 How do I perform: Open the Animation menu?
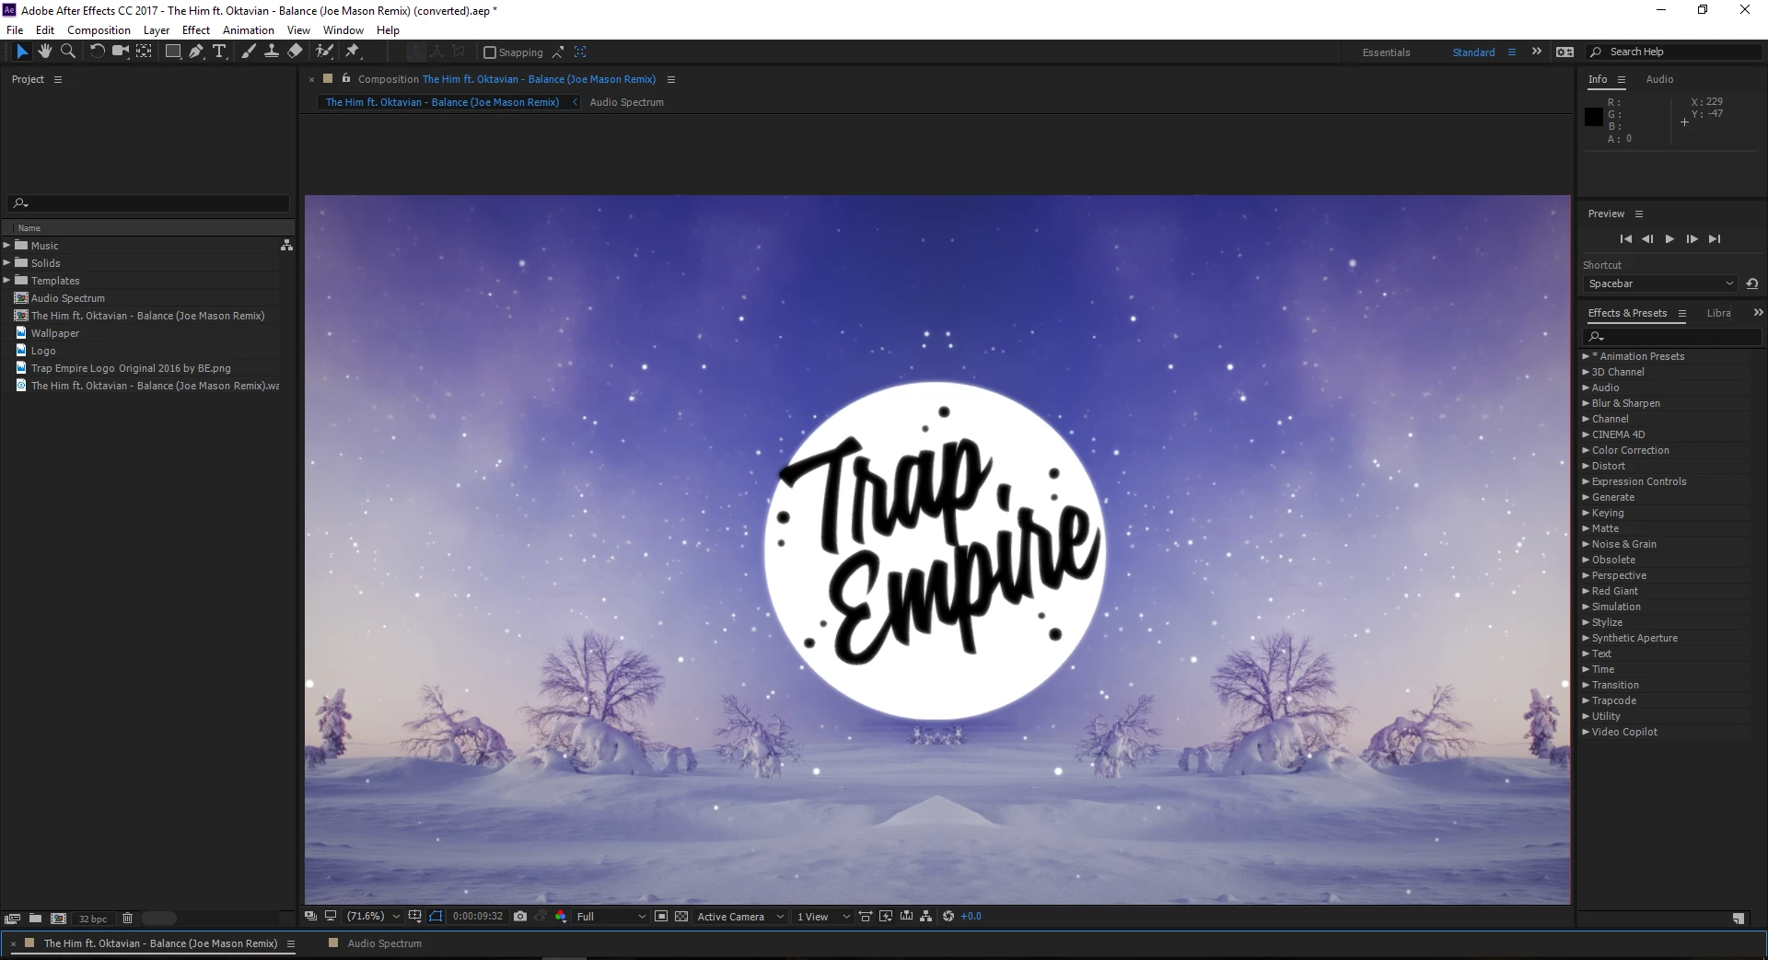tap(249, 29)
